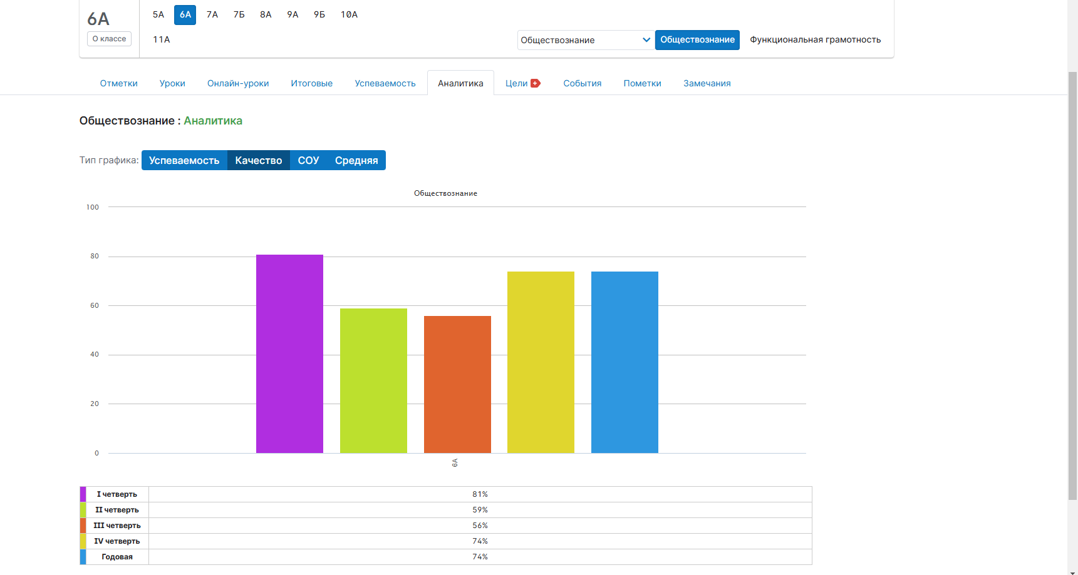Click the Годовая legend label
This screenshot has height=575, width=1078.
coord(117,557)
